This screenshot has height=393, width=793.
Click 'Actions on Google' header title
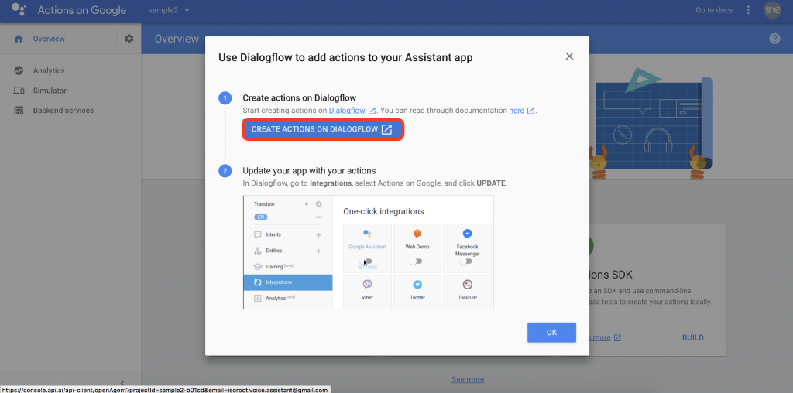(82, 10)
